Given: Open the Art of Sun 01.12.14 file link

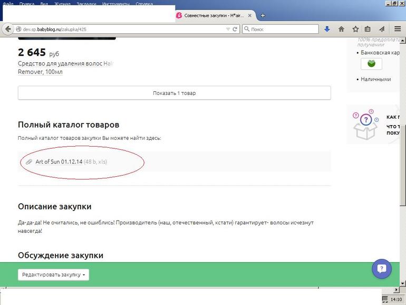Looking at the screenshot, I should coord(59,161).
